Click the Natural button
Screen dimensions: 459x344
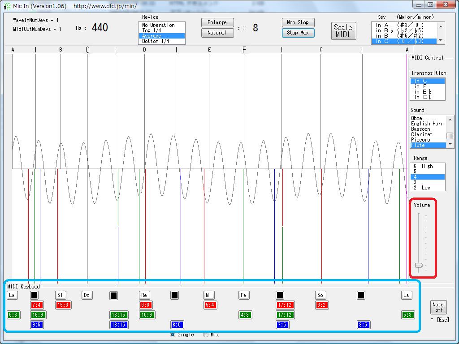point(217,33)
